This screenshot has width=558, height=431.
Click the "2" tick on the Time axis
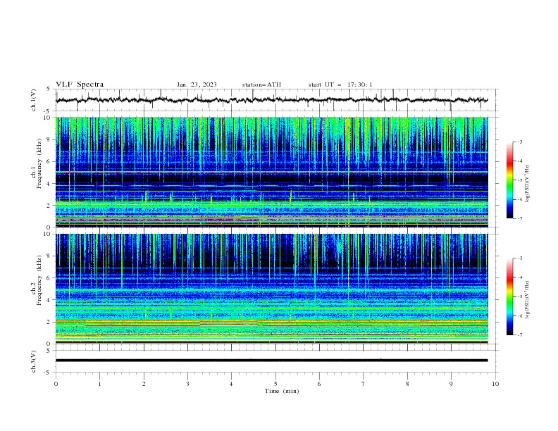(144, 384)
